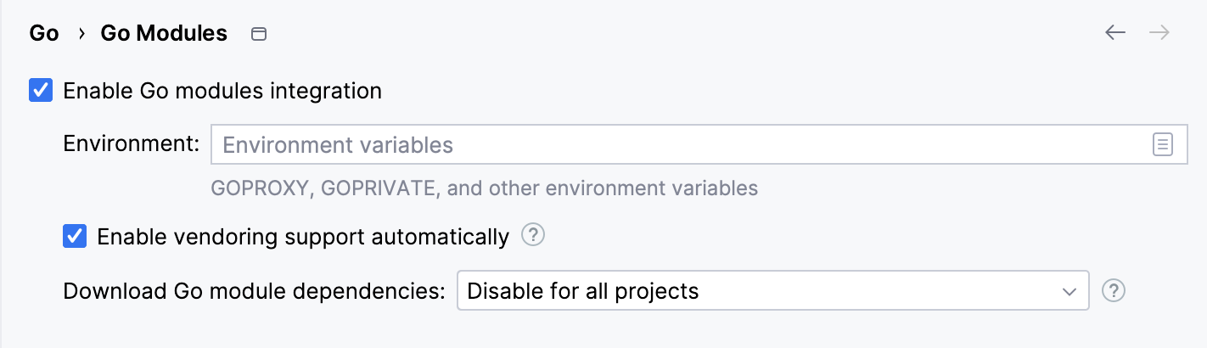Click the Disable for all projects value

pos(583,291)
